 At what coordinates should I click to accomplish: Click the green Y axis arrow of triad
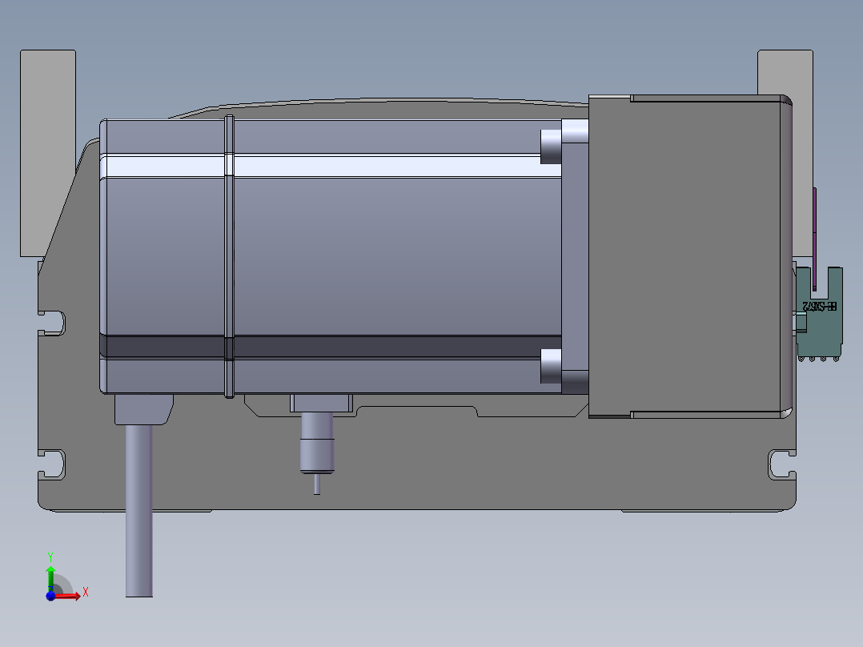tap(50, 577)
